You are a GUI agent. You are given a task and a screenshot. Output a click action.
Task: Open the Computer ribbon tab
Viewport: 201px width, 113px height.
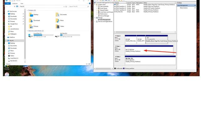click(x=15, y=3)
